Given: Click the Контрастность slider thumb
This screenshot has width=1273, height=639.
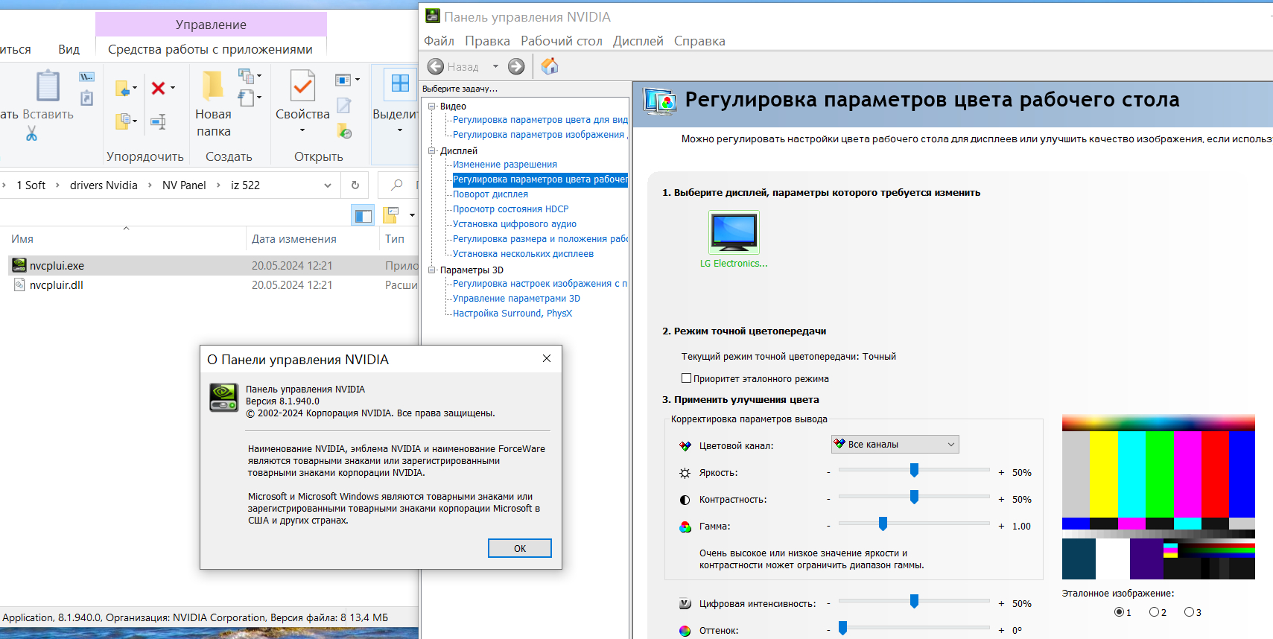Looking at the screenshot, I should click(x=914, y=497).
